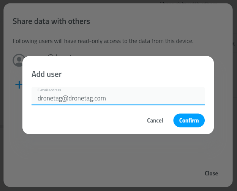Click the 'E-mail address' floating label
Viewport: 237px width, 191px height.
[x=49, y=90]
